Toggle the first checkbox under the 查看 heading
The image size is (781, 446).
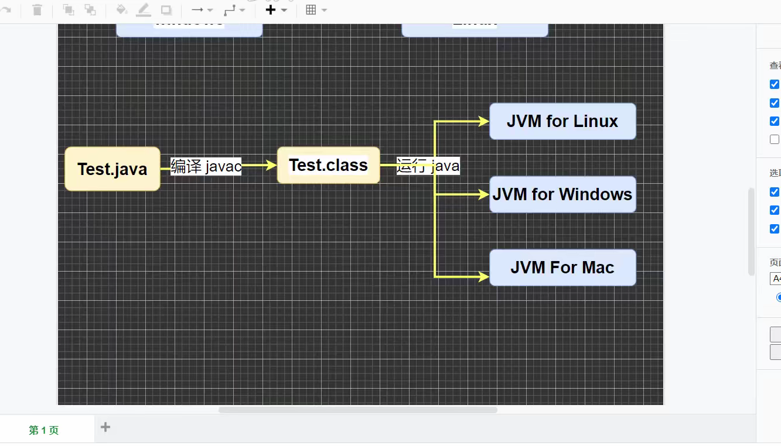pos(775,84)
